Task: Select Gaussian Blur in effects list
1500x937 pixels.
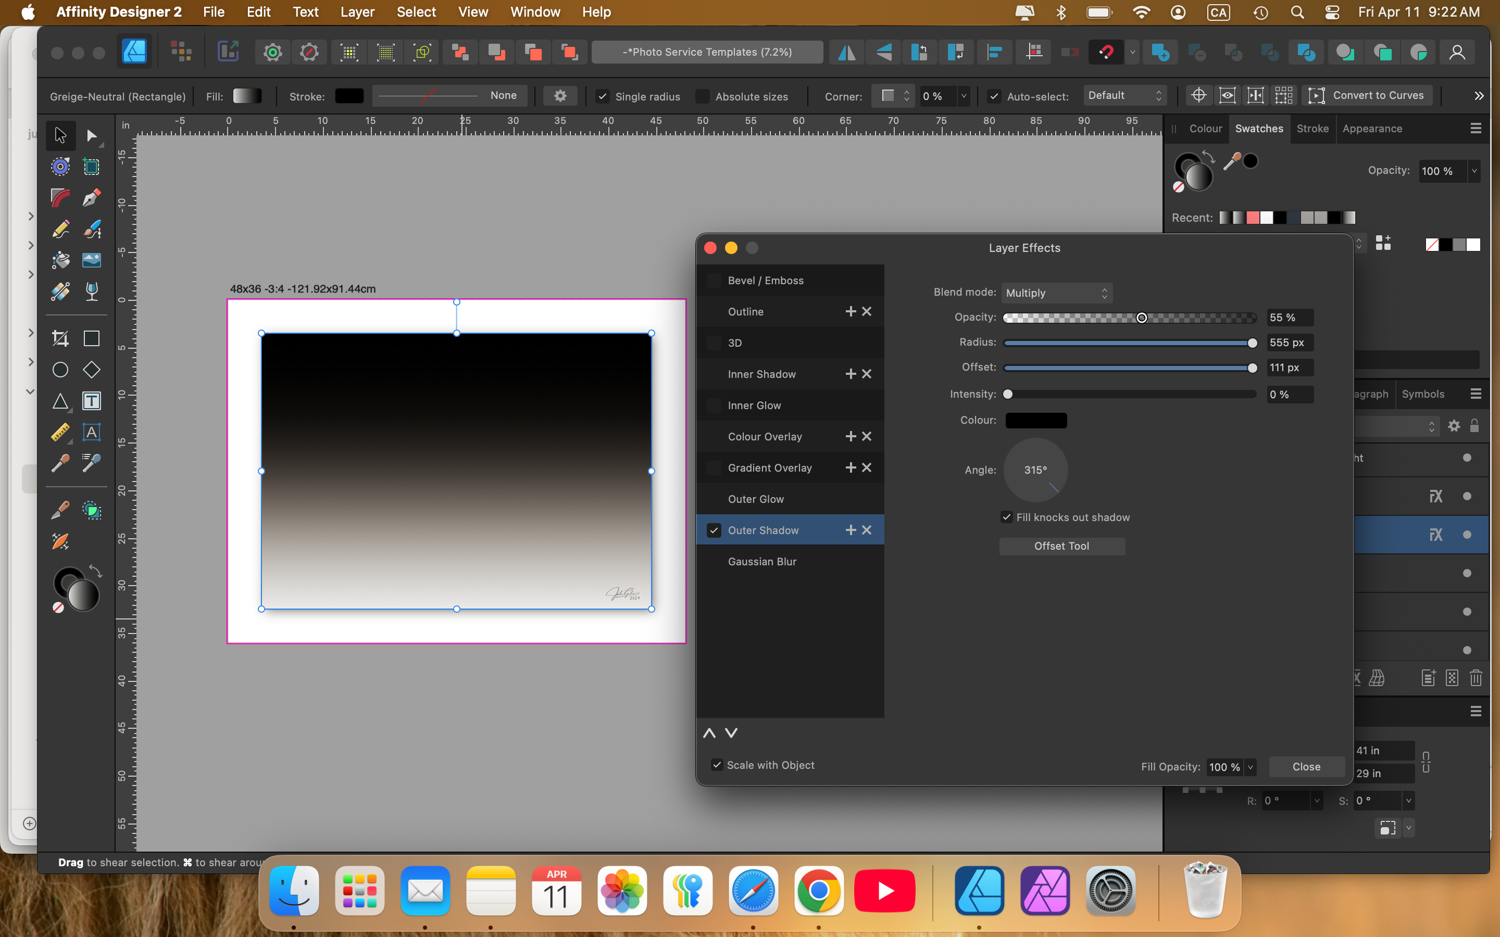Action: click(x=790, y=562)
